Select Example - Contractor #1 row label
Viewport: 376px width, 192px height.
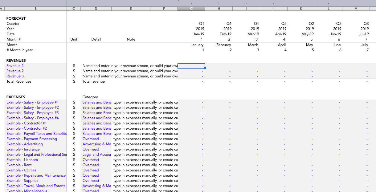pos(27,123)
